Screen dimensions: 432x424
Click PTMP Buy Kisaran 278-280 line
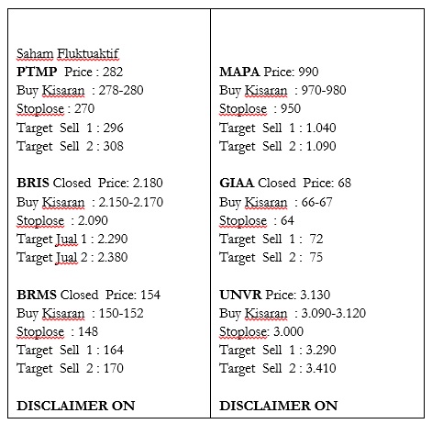pos(80,91)
